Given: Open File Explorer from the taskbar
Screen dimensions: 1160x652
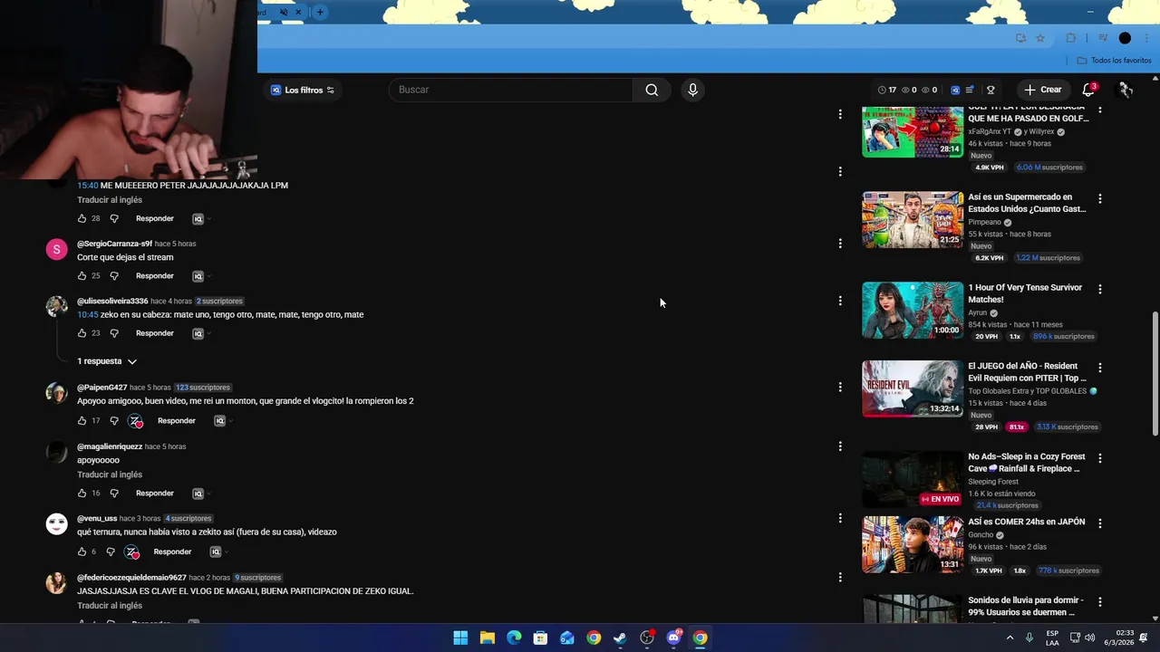Looking at the screenshot, I should pos(487,638).
